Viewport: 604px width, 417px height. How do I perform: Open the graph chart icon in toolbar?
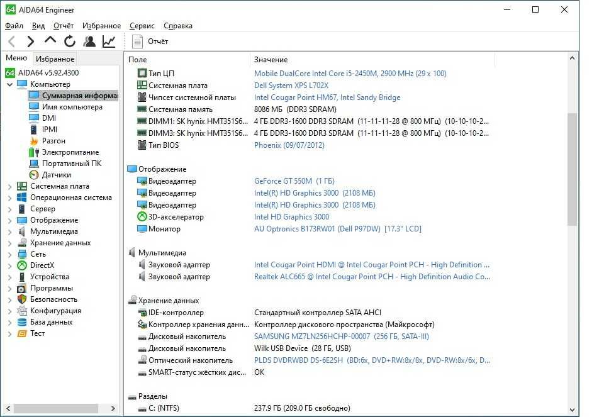pyautogui.click(x=109, y=42)
